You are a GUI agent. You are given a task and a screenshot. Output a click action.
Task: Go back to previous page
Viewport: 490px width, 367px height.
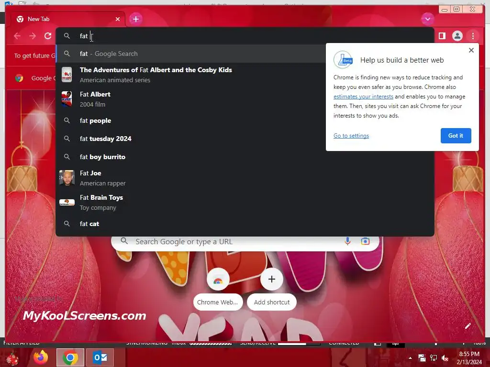pos(17,36)
